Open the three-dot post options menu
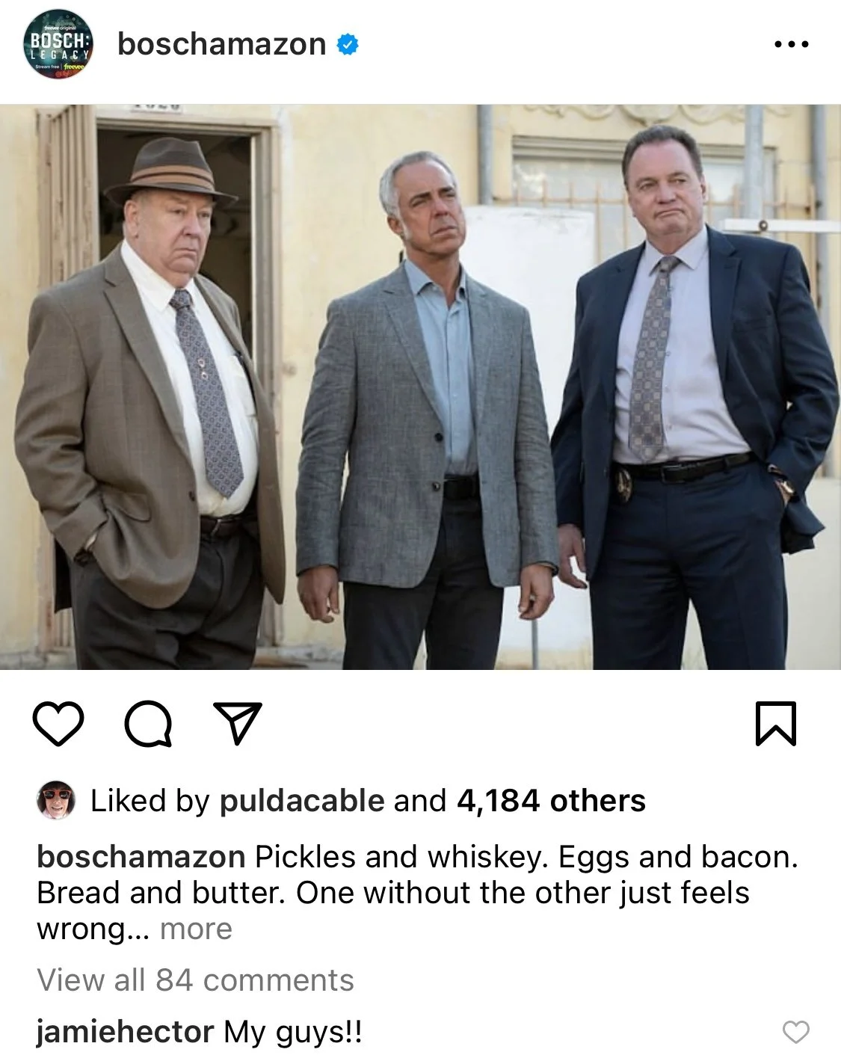Screen dimensions: 841x1064 click(x=792, y=44)
